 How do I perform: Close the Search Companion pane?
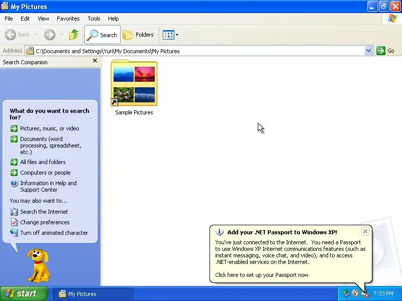[95, 61]
